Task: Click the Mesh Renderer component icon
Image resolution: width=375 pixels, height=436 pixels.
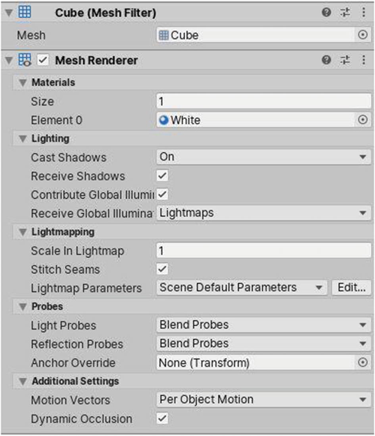Action: point(25,60)
